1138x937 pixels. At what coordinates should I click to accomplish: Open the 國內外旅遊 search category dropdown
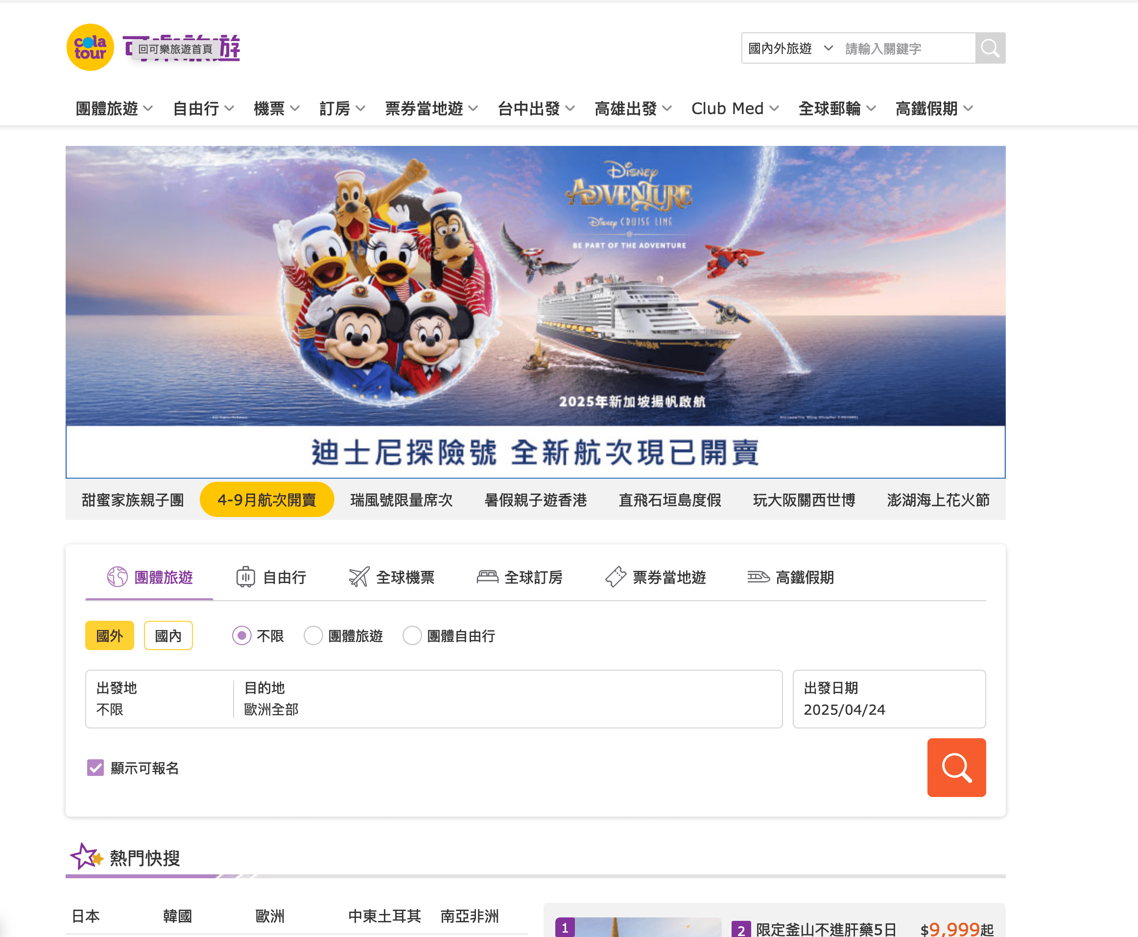[790, 48]
